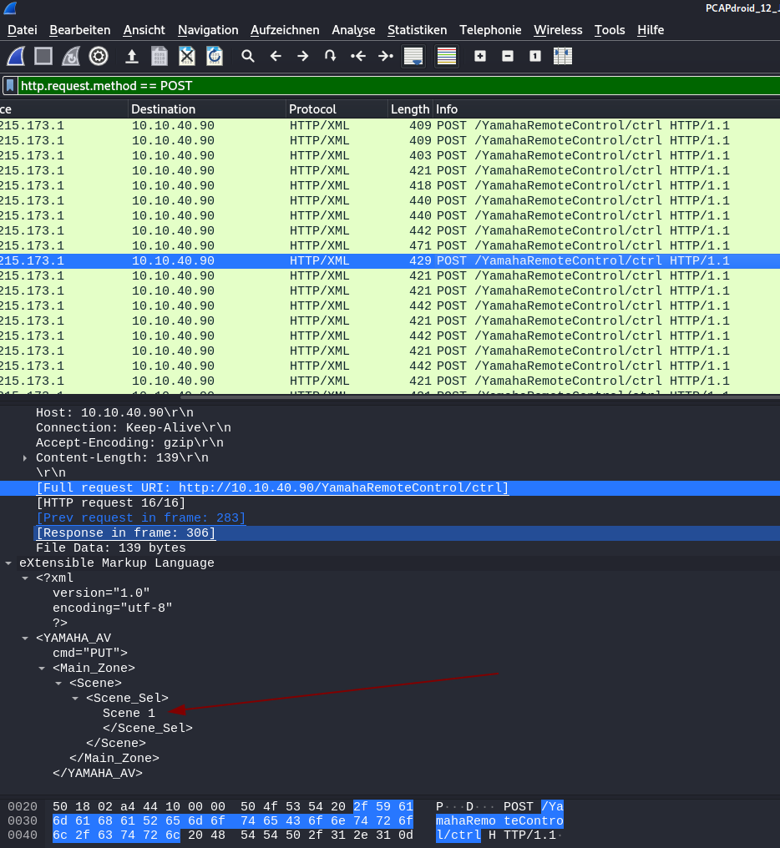Find a packet with the magnifier icon
This screenshot has height=848, width=780.
click(x=248, y=56)
